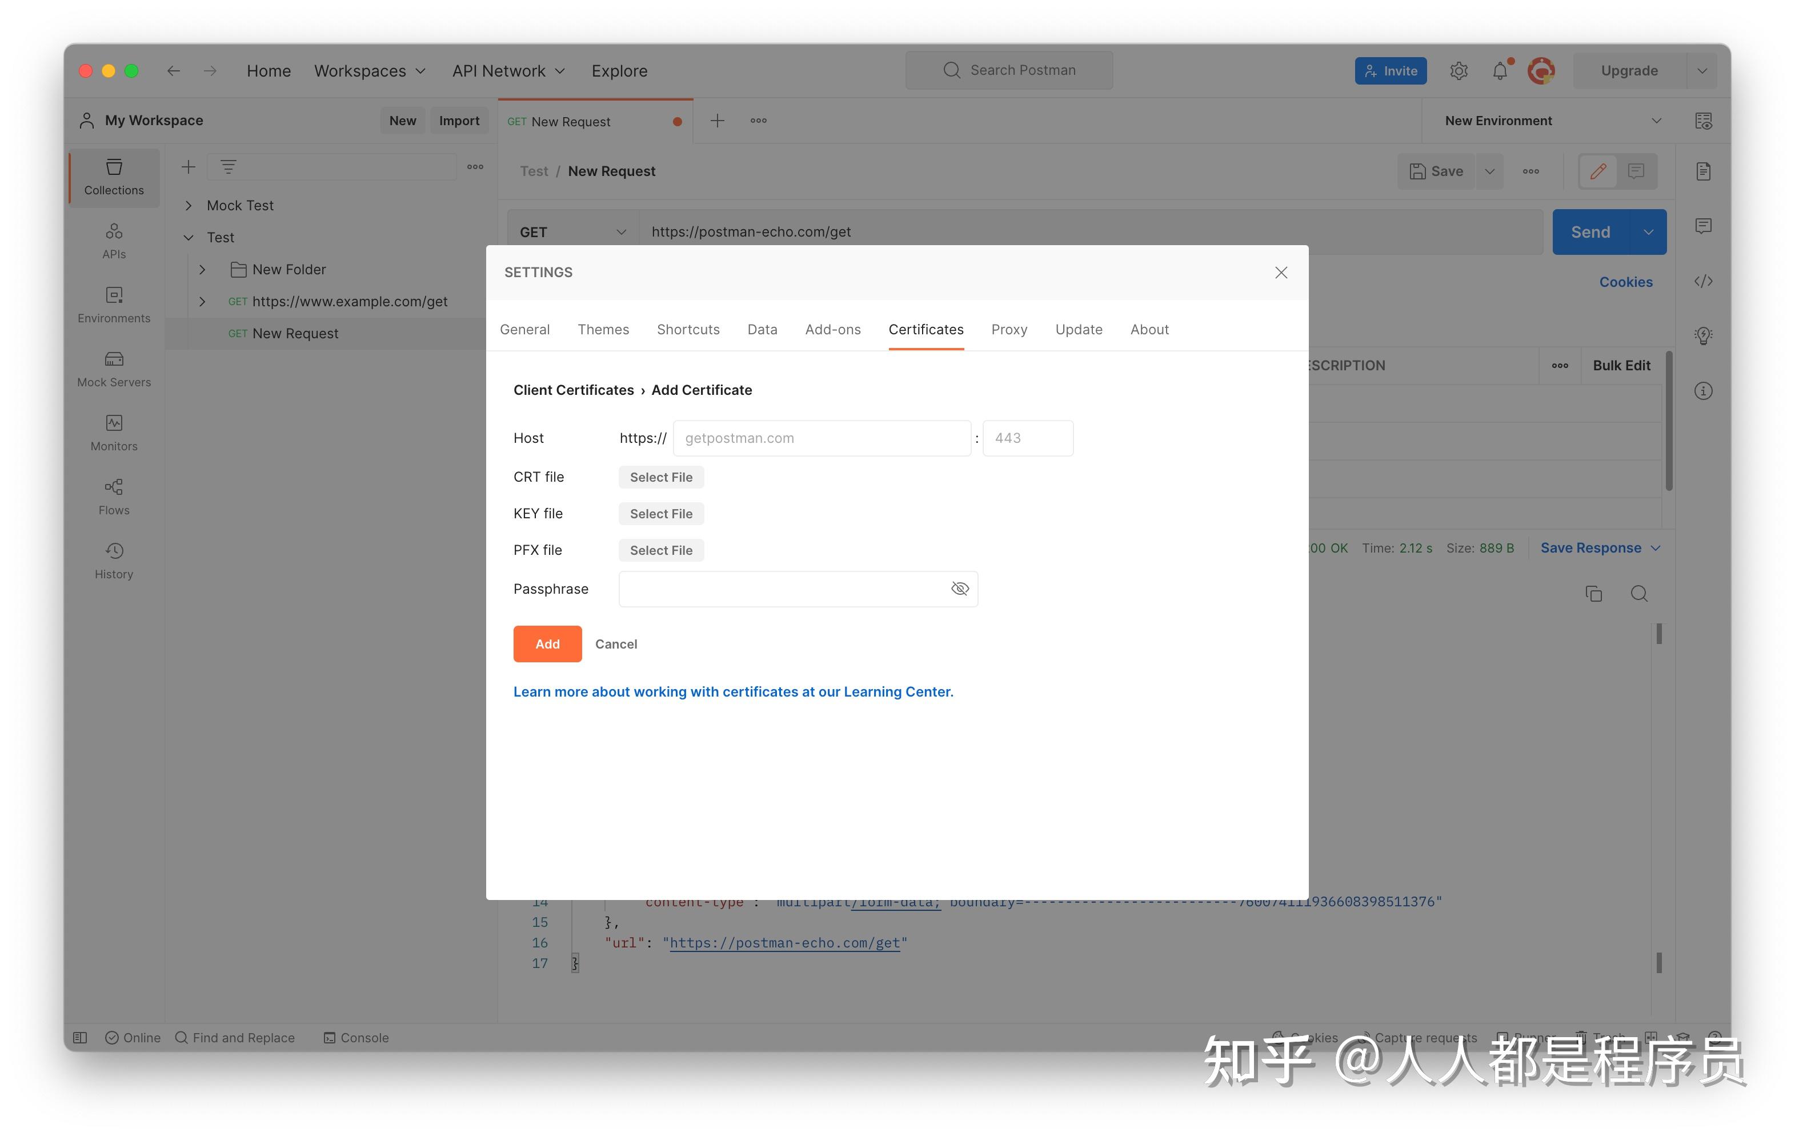Switch to comment mode next to pencil
This screenshot has width=1795, height=1136.
1636,171
